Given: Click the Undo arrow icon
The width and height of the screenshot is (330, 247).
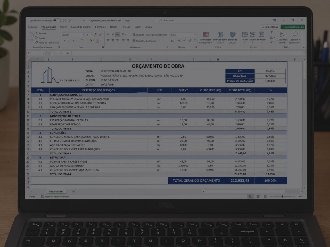Looking at the screenshot, I should (70, 20).
